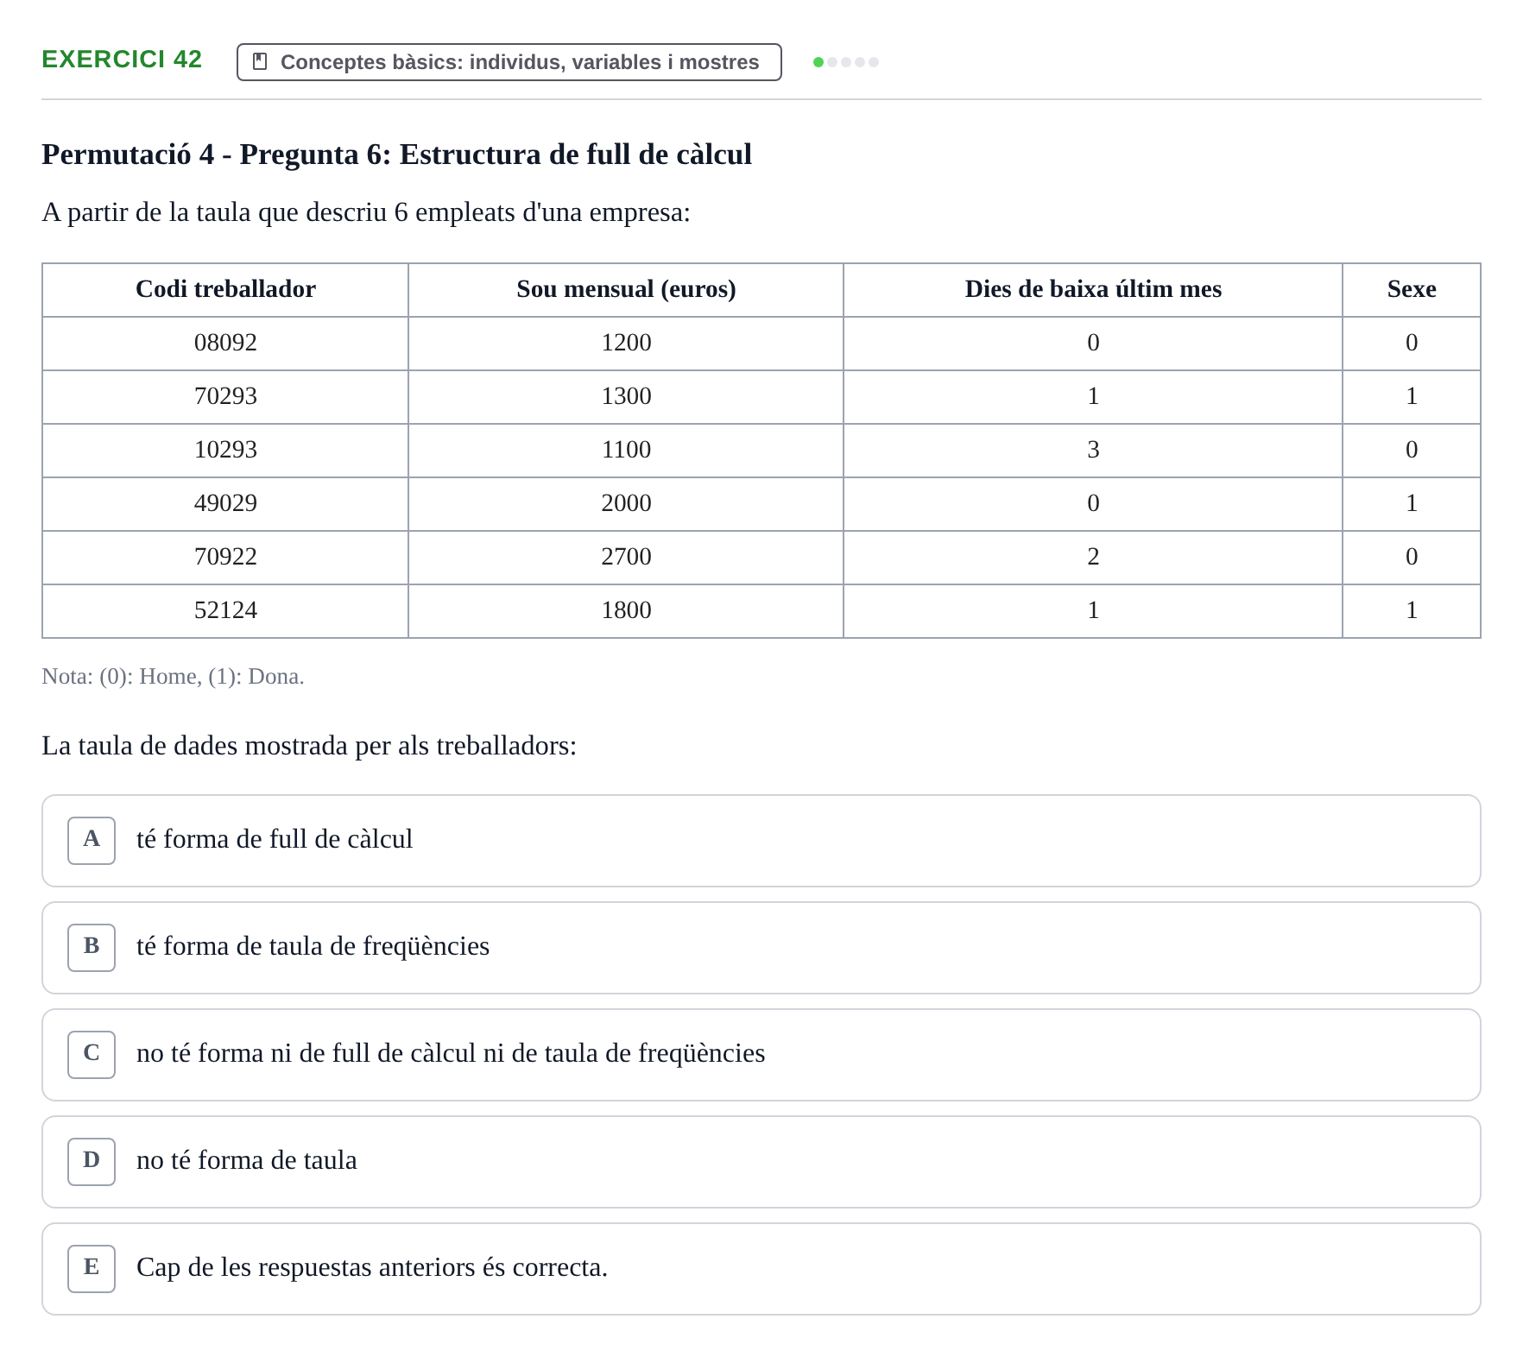Open the 'Conceptes bàsics: individus, variables i mostres' tag
Viewport: 1523px width, 1357px height.
point(509,62)
